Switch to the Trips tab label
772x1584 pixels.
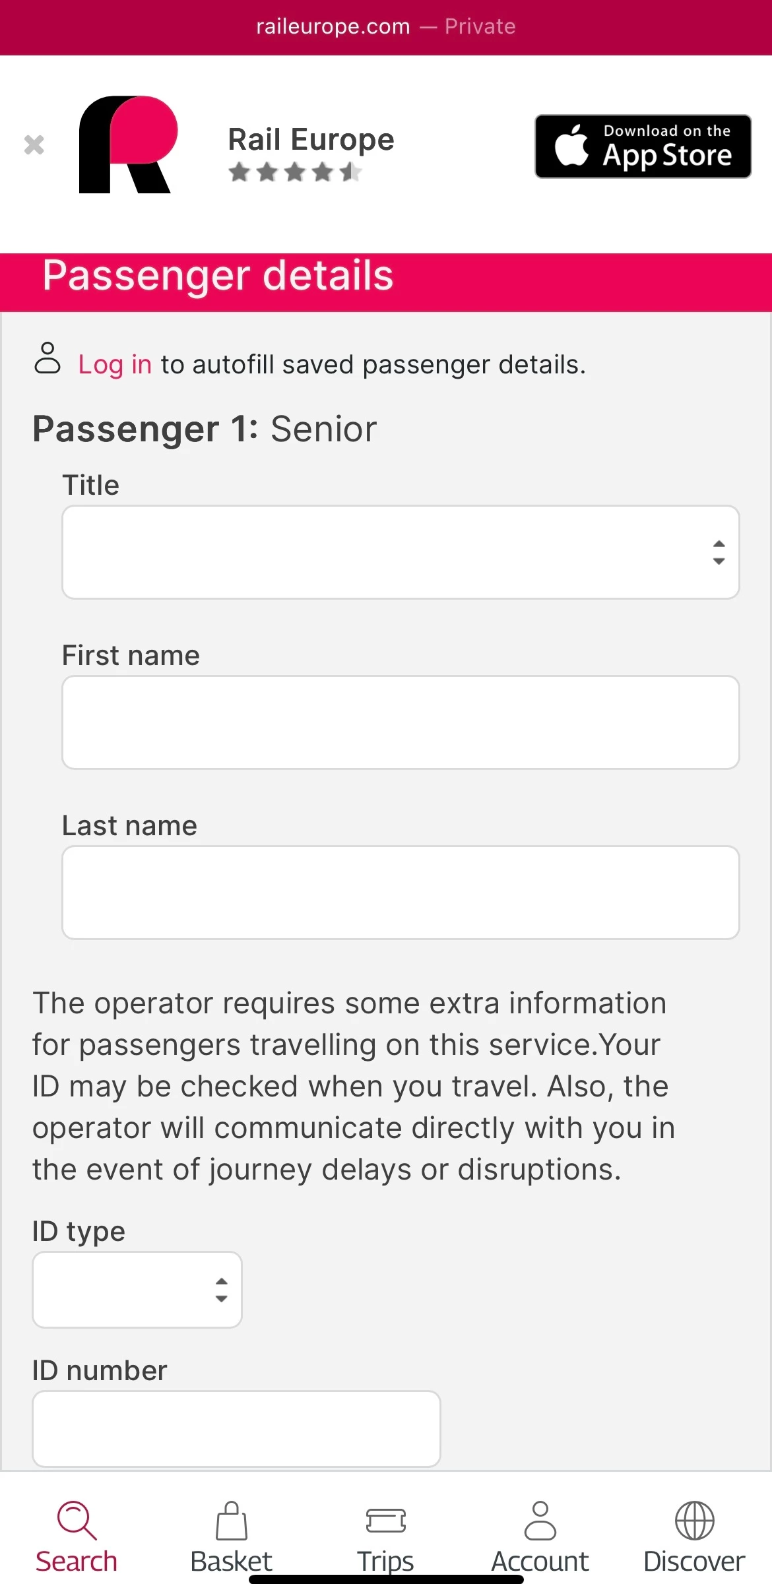[386, 1561]
